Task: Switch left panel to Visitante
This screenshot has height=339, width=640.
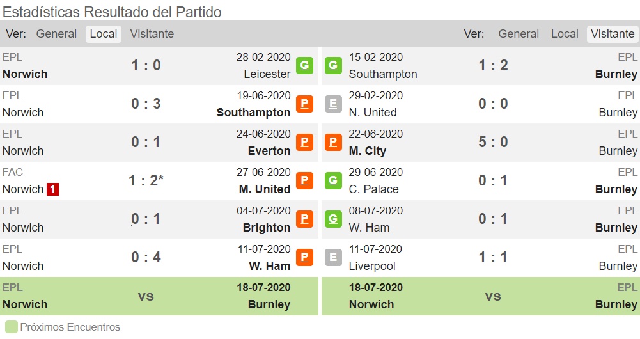Action: [x=152, y=34]
